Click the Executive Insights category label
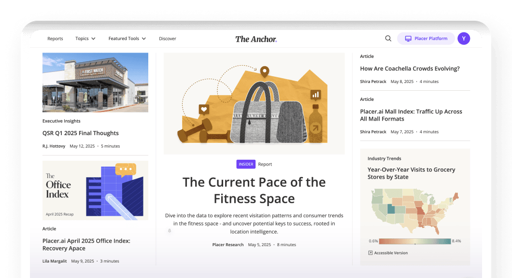 [x=61, y=121]
